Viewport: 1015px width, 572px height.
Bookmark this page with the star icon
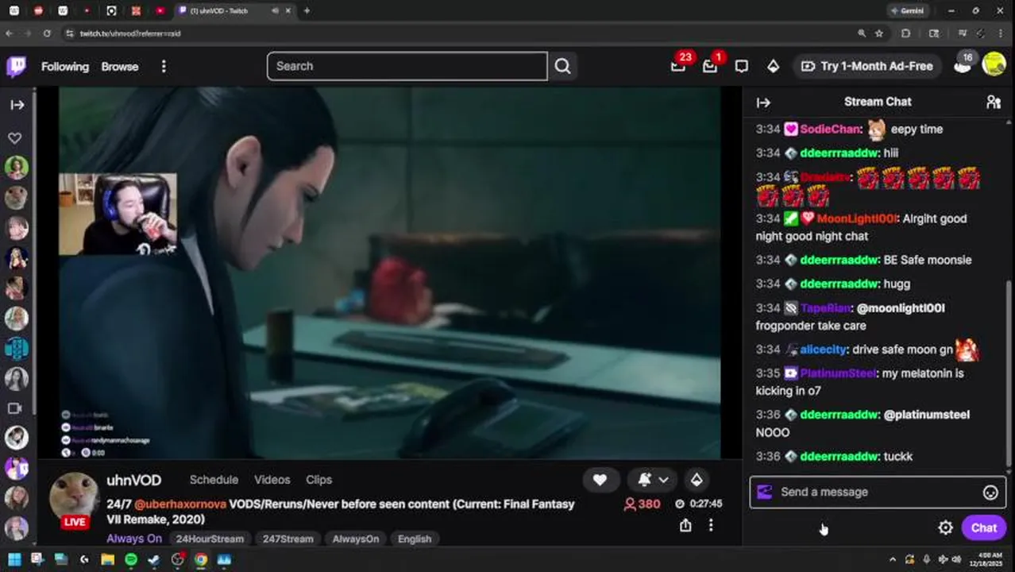pos(879,33)
